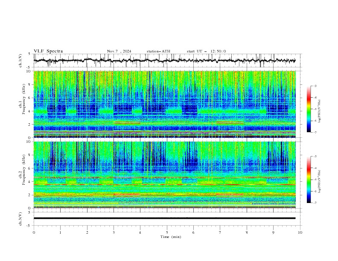Click the ch.1 voltage waveform trace
Image resolution: width=338 pixels, height=261 pixels.
coord(164,61)
